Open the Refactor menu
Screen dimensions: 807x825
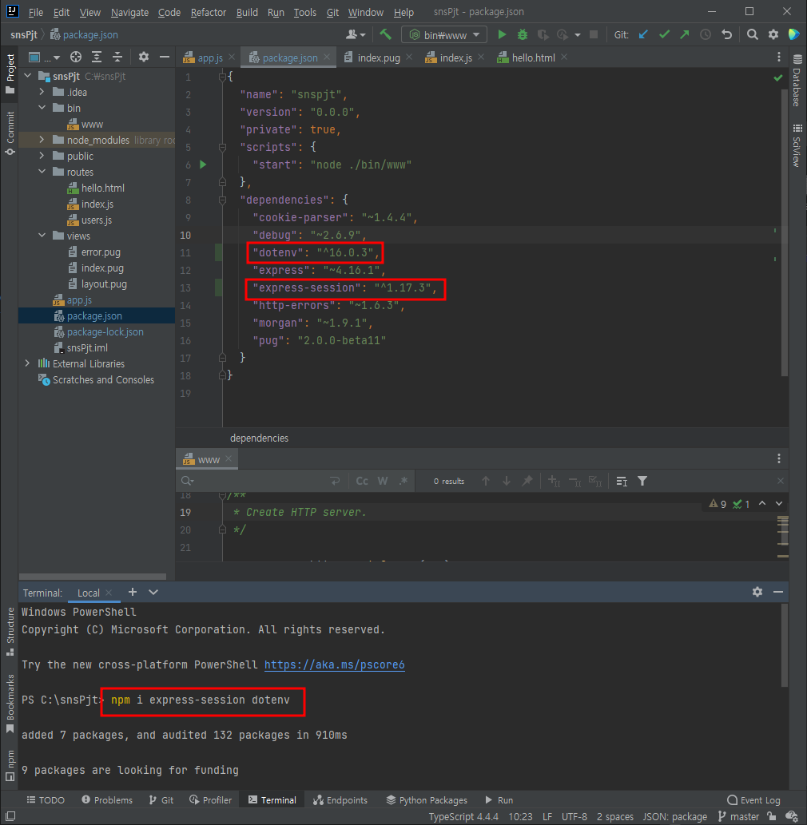tap(208, 12)
